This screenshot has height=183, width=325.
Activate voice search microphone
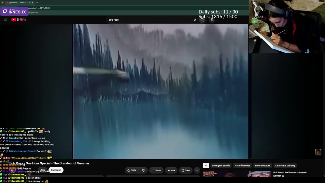[x=212, y=20]
